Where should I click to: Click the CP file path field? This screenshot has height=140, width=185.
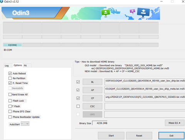145,98
